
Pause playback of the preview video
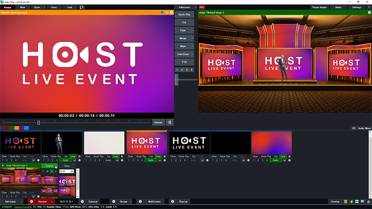pos(170,122)
